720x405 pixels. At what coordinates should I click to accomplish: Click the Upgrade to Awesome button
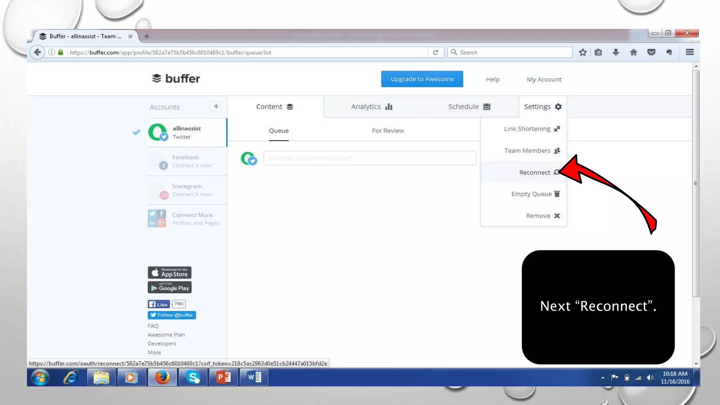click(x=422, y=79)
